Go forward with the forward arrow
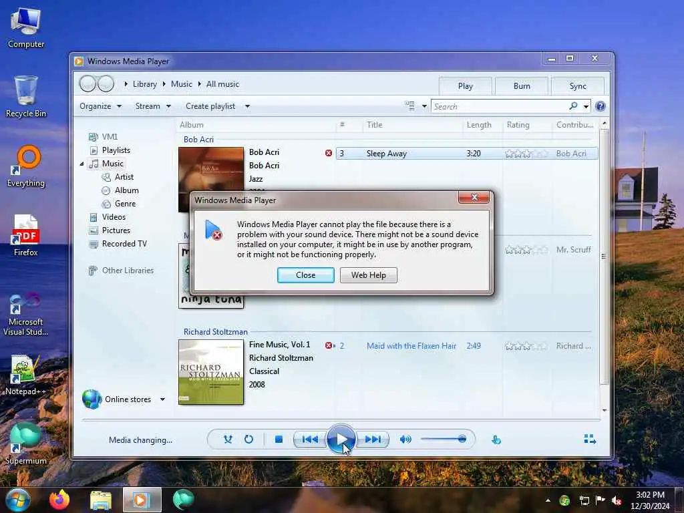This screenshot has width=684, height=513. [106, 83]
